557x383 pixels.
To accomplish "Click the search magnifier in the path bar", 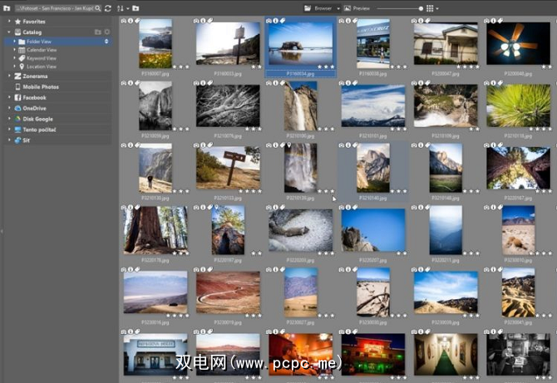I will (x=97, y=7).
